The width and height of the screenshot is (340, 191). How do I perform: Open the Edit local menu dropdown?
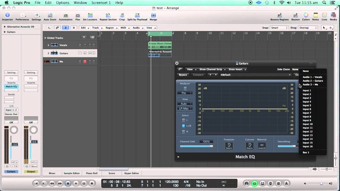(85, 28)
